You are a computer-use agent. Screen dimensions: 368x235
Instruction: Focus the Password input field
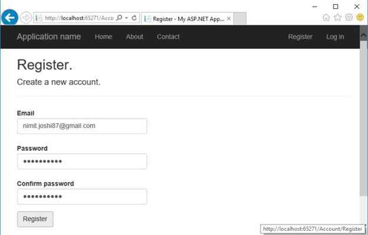pos(82,161)
